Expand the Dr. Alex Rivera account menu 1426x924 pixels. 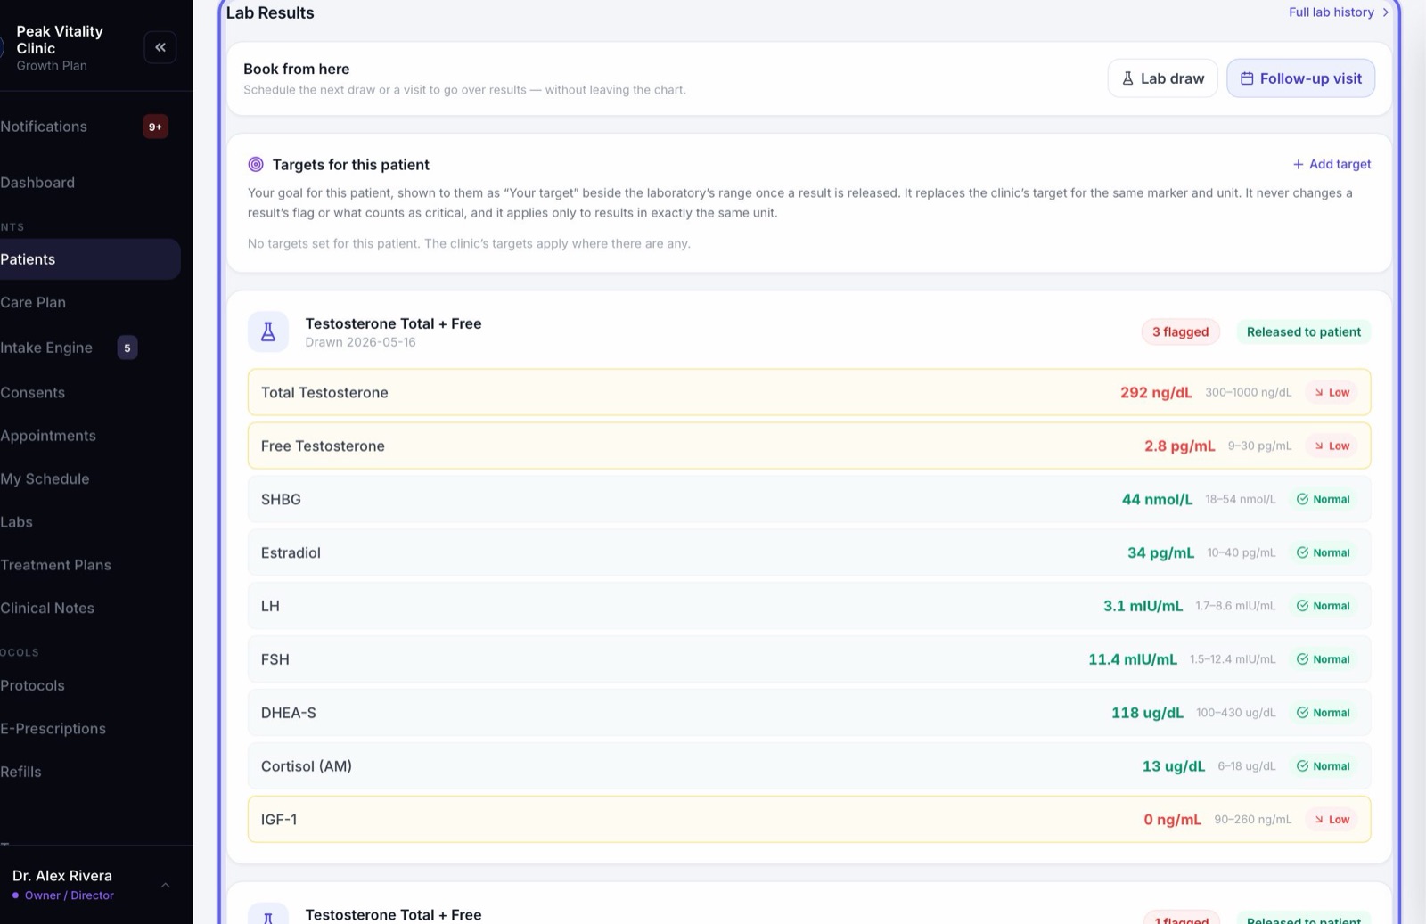point(165,885)
